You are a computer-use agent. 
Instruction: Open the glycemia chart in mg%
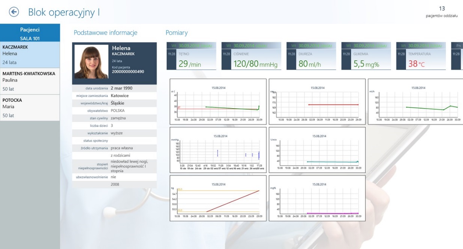pyautogui.click(x=317, y=198)
